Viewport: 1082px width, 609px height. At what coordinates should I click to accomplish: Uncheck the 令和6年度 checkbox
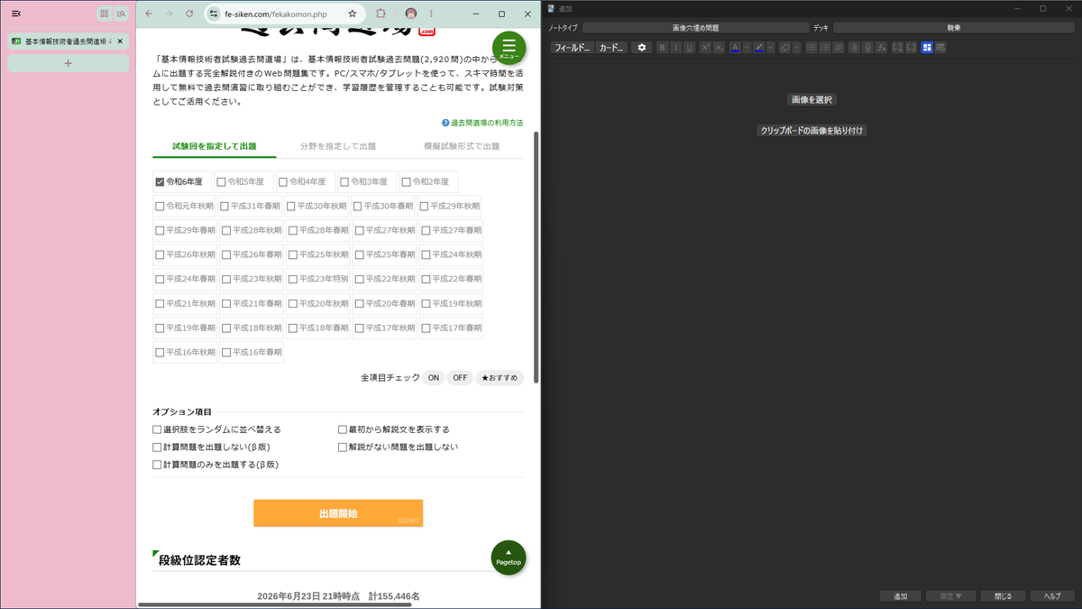coord(160,181)
